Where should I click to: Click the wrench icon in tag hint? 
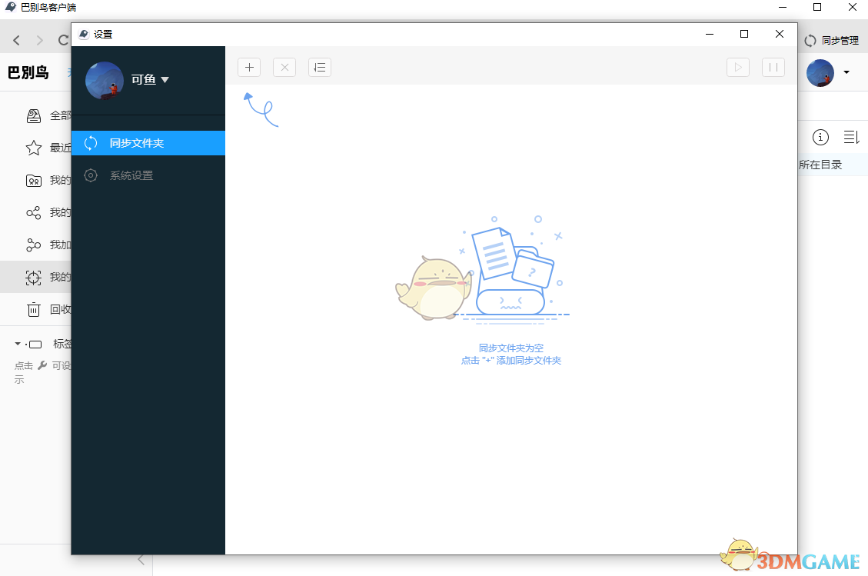click(x=42, y=365)
